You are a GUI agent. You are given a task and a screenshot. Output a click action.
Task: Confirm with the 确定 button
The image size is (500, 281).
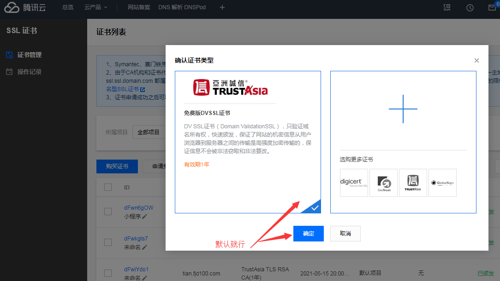coord(309,234)
